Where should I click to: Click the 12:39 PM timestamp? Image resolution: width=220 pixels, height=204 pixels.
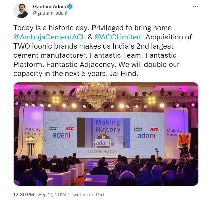[x=24, y=195]
